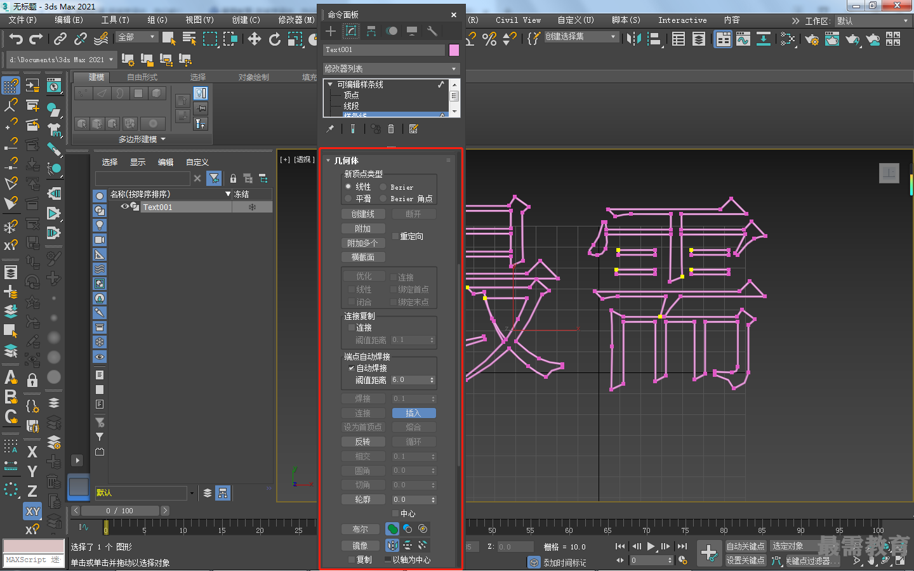Expand the Polygon Modeling (多边形建模) panel
This screenshot has height=571, width=914.
142,139
